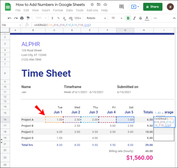Open the 123 more formats dropdown
Viewport: 178px width, 168px height.
click(78, 18)
